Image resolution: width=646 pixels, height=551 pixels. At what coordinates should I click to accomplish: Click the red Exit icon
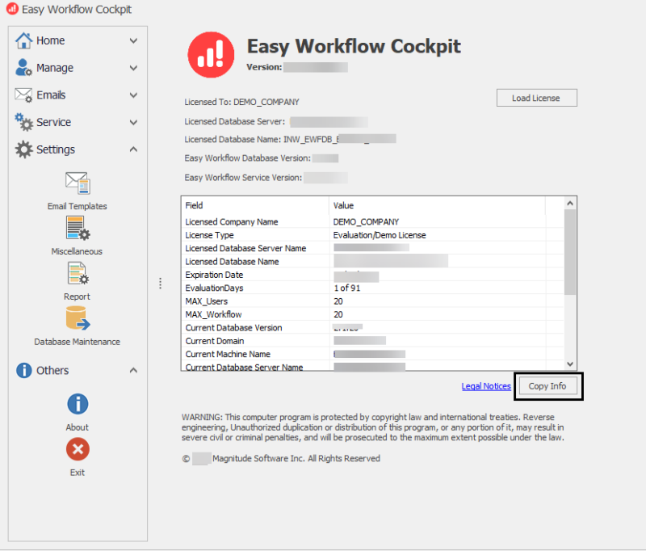click(78, 449)
